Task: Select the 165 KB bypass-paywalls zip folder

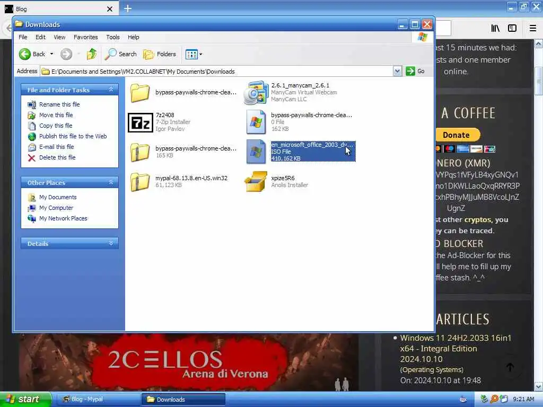Action: [x=140, y=152]
